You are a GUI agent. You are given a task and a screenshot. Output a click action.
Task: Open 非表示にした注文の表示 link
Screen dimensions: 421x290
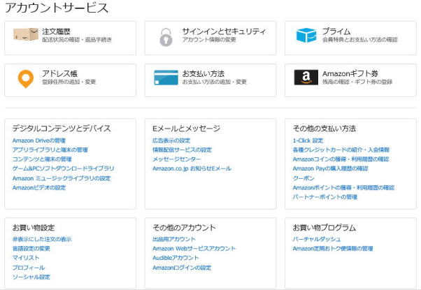(42, 239)
